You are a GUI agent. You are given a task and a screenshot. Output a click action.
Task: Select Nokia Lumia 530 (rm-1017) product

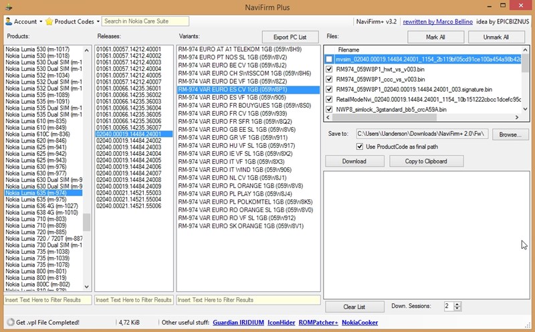point(43,49)
